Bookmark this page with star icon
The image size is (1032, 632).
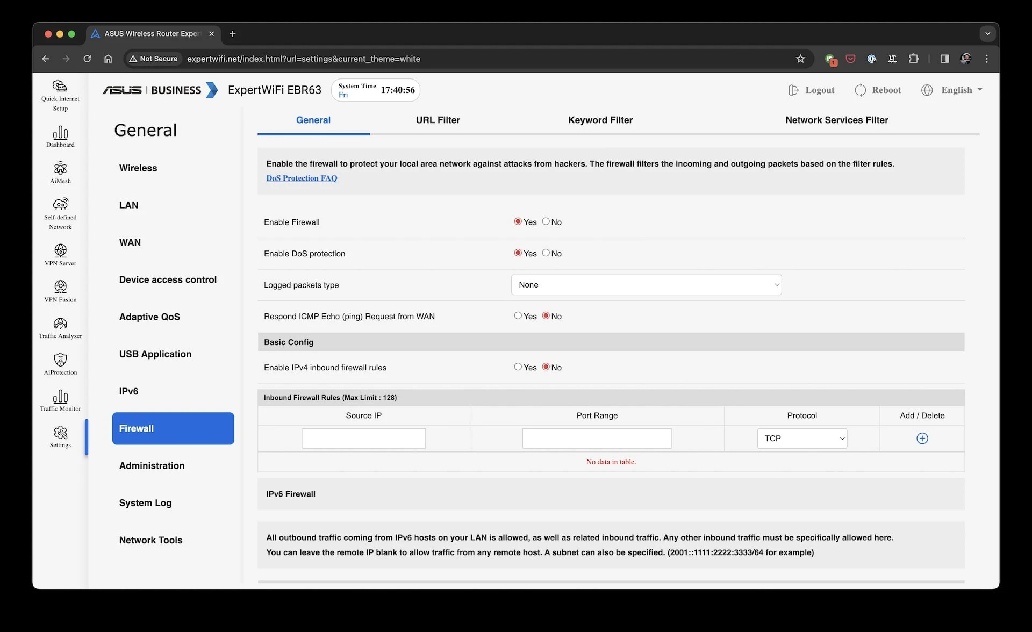point(800,59)
